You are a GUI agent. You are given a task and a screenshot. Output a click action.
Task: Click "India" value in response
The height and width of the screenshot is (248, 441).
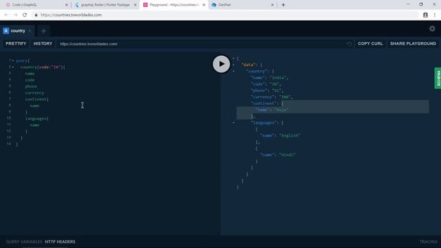(x=278, y=78)
